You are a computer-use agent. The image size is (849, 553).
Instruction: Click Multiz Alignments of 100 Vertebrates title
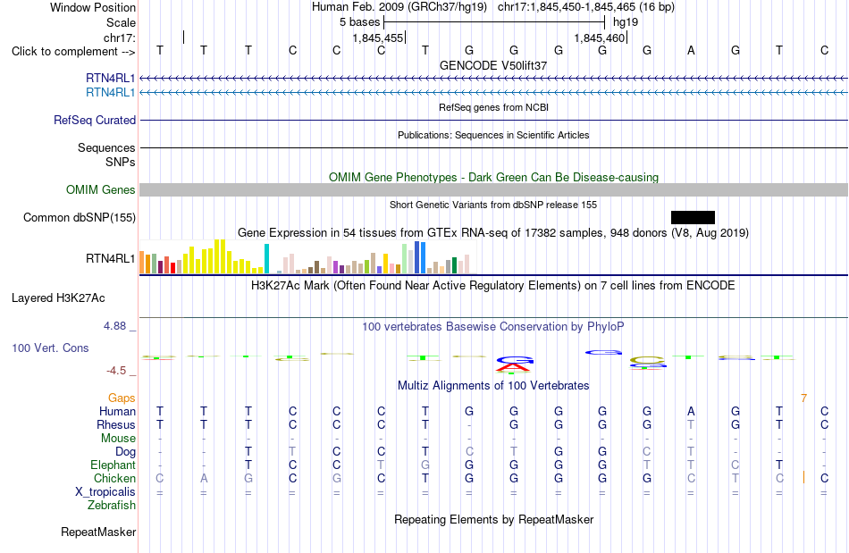click(493, 386)
